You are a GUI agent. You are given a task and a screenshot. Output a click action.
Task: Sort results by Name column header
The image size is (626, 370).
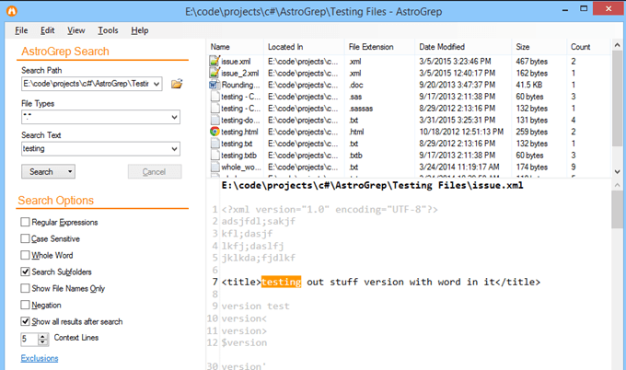coord(235,47)
